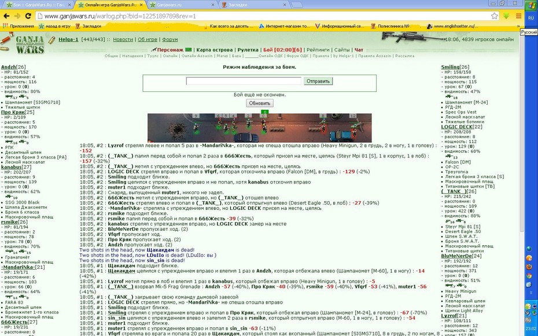The height and width of the screenshot is (336, 538).
Task: Expand the quick launch overflow chevron
Action: coord(531,292)
